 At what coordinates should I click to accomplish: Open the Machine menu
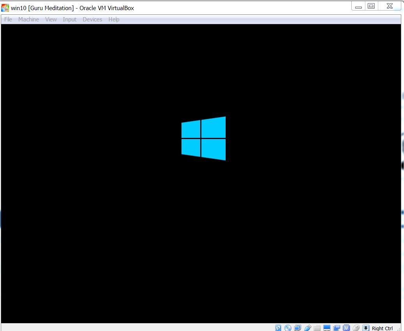click(28, 19)
